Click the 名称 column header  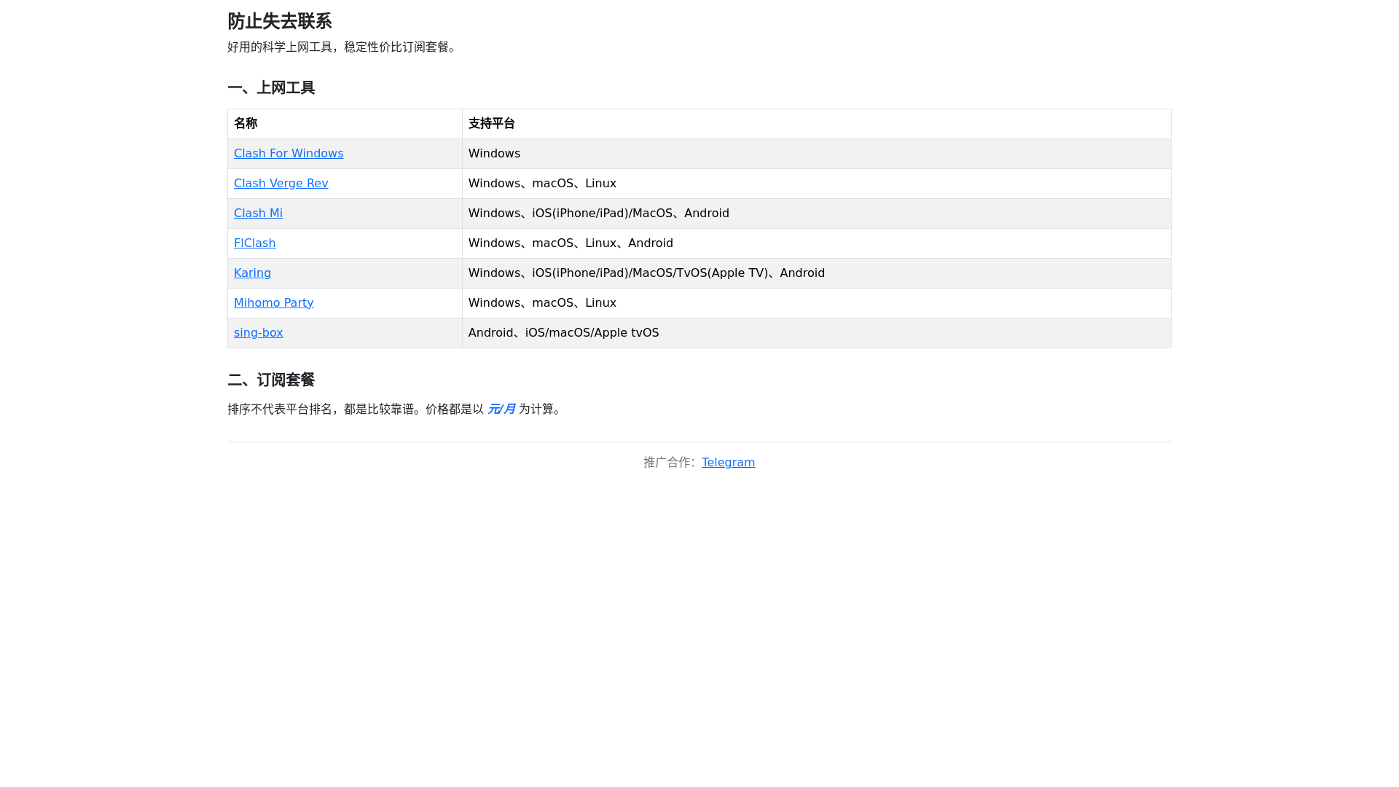(x=345, y=124)
